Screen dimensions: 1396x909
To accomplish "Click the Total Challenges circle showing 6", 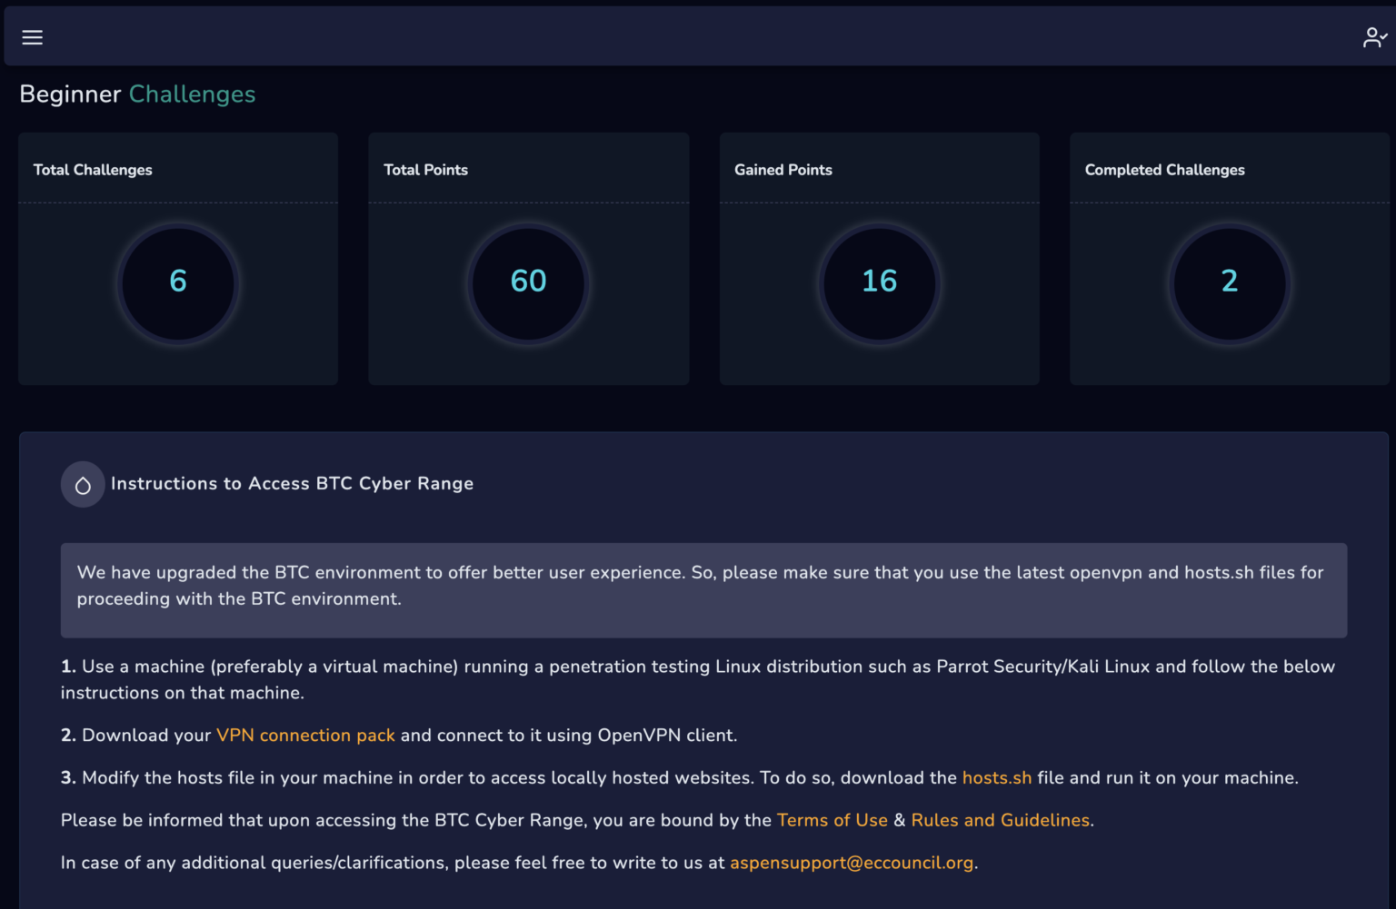I will (178, 282).
